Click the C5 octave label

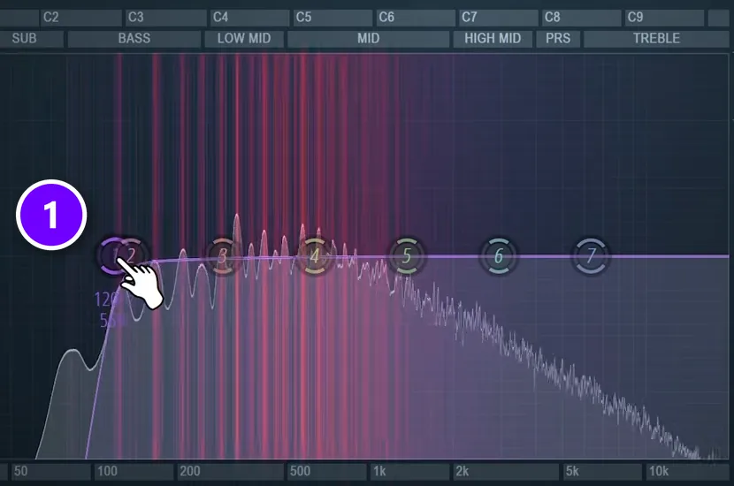[303, 18]
